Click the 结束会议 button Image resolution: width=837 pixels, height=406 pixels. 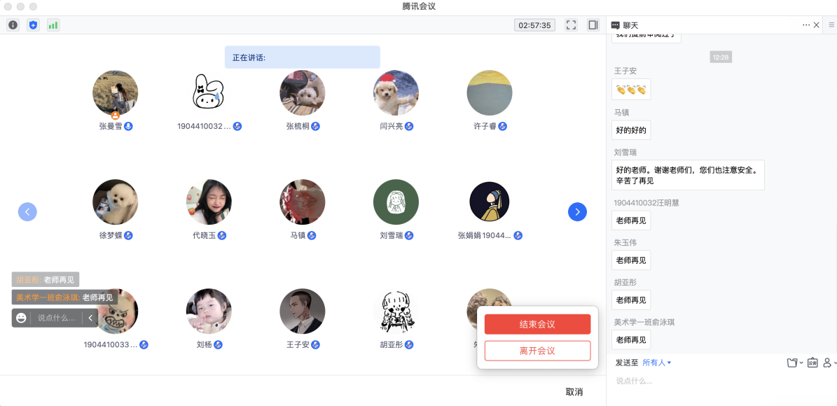(x=537, y=324)
